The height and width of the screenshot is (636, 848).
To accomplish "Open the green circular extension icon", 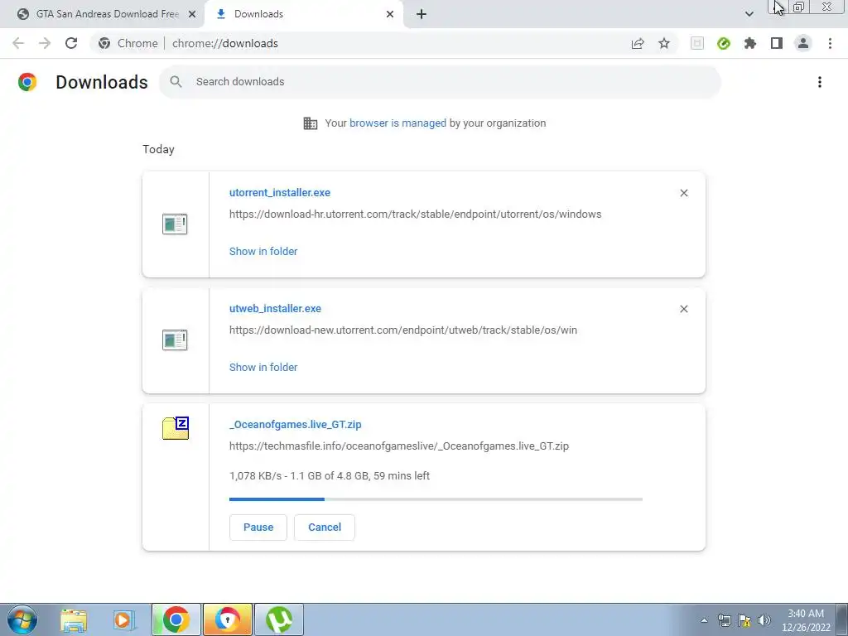I will coord(724,43).
